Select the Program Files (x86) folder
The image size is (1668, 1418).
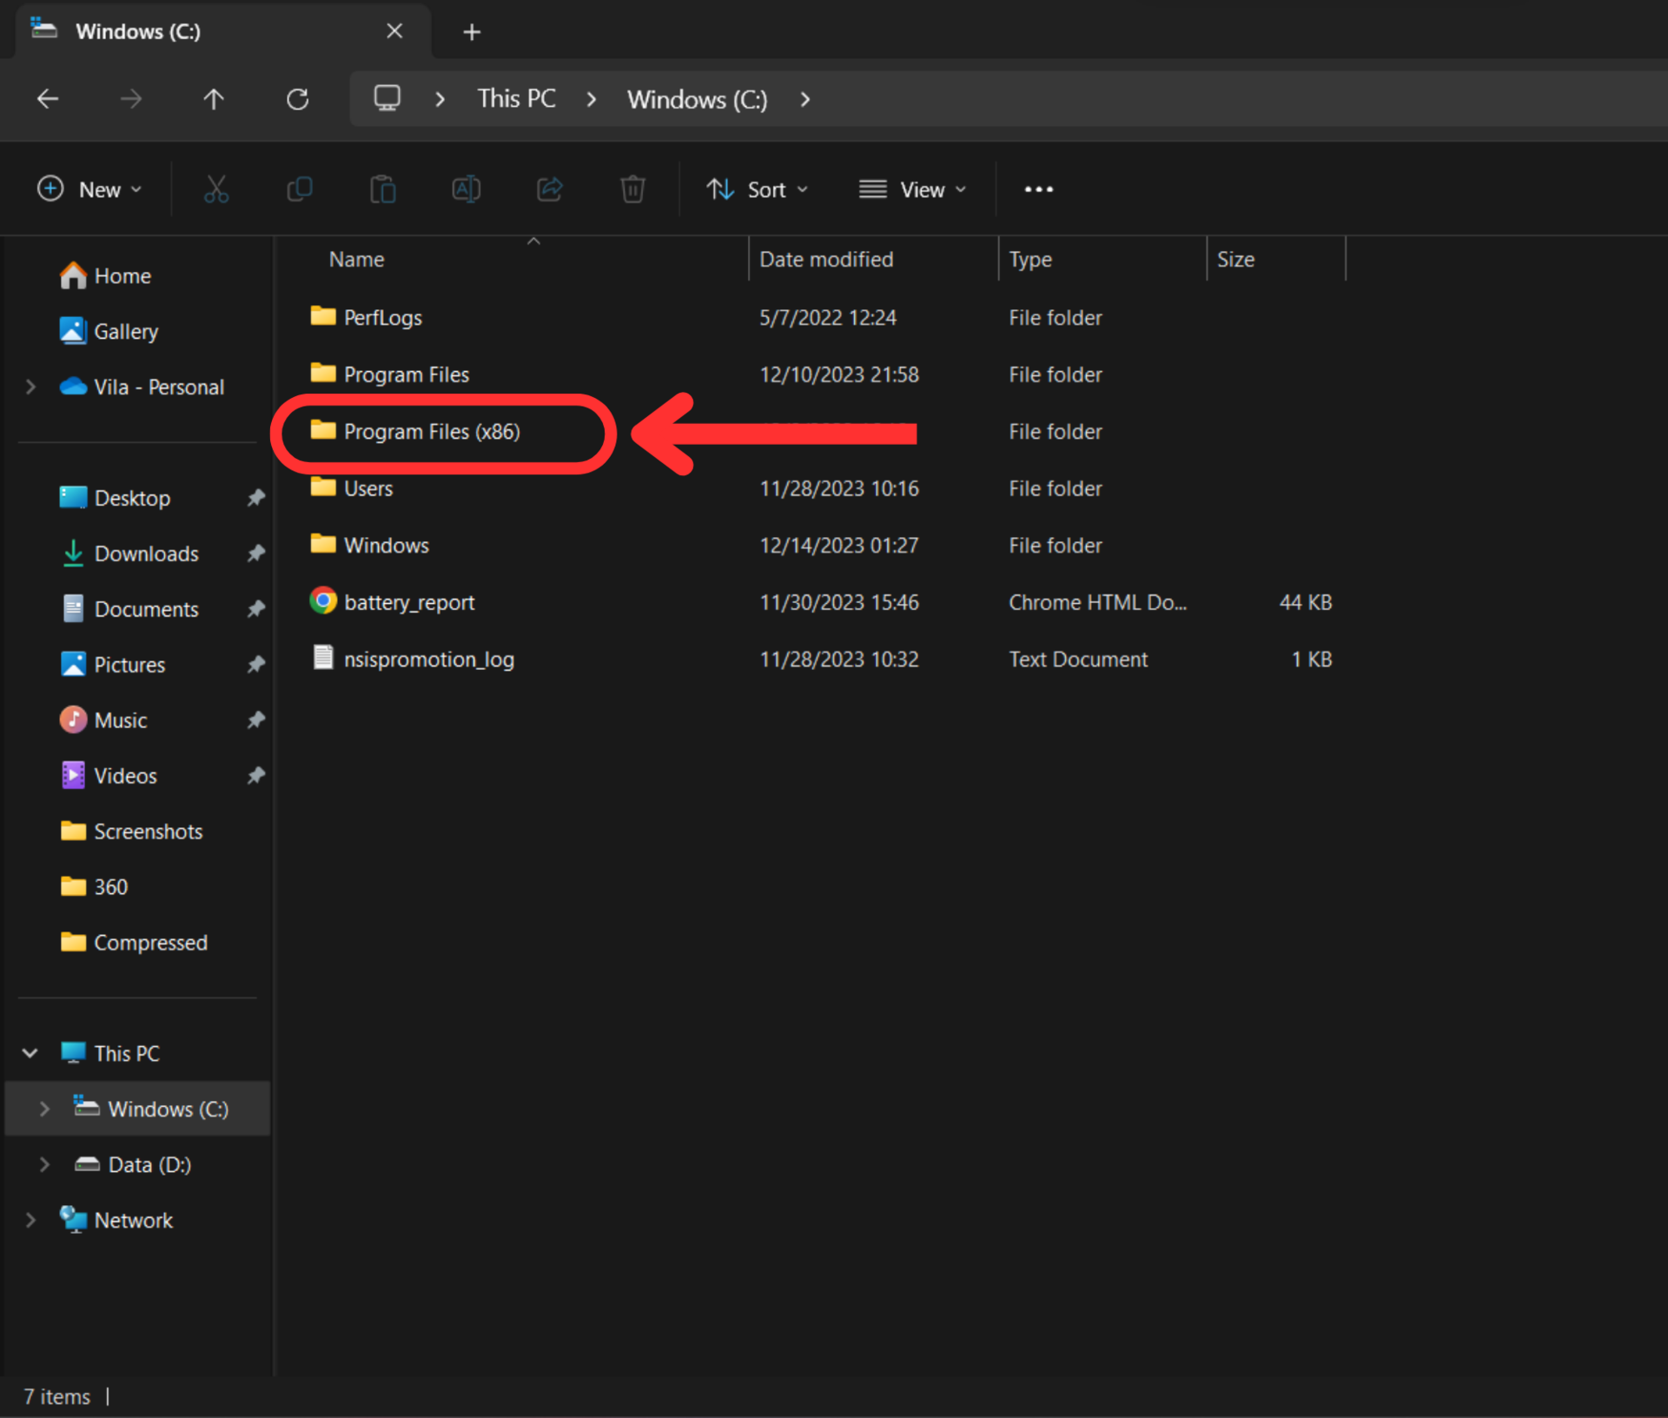click(432, 432)
